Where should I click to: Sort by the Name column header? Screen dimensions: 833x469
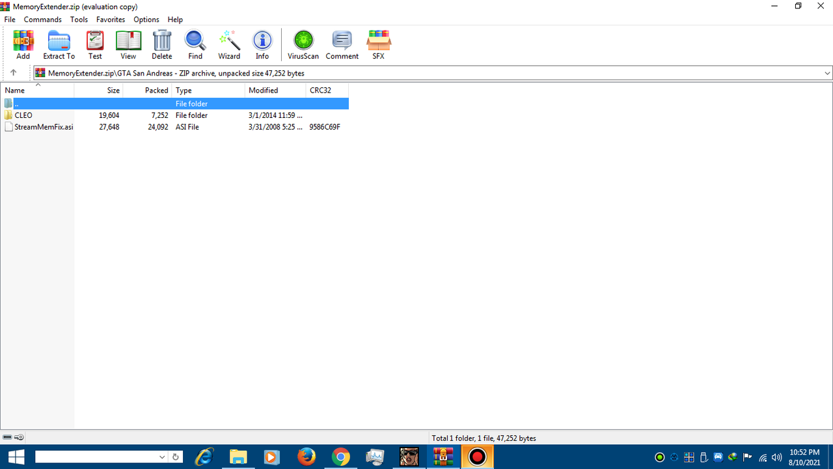[x=38, y=90]
